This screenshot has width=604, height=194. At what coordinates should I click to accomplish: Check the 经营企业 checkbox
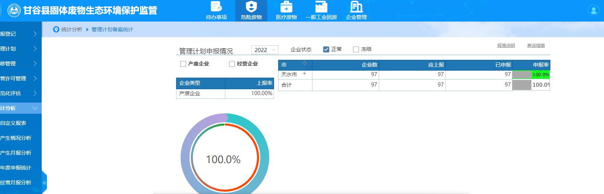pos(232,64)
